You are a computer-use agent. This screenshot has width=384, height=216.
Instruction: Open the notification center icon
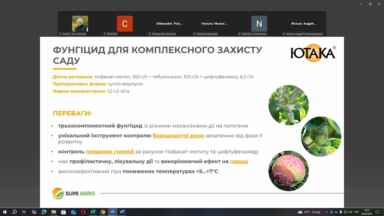coord(378,212)
